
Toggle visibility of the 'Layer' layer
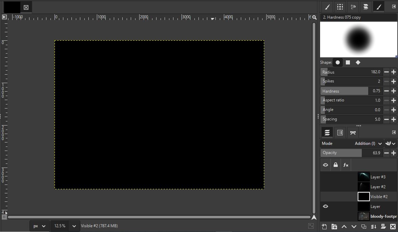326,206
